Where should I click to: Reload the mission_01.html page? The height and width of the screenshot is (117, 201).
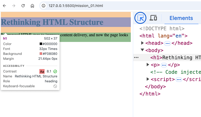click(23, 6)
